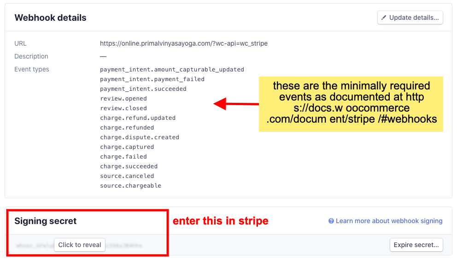Click the yellow annotation note
Viewport: 457px width, 260px height.
point(351,104)
